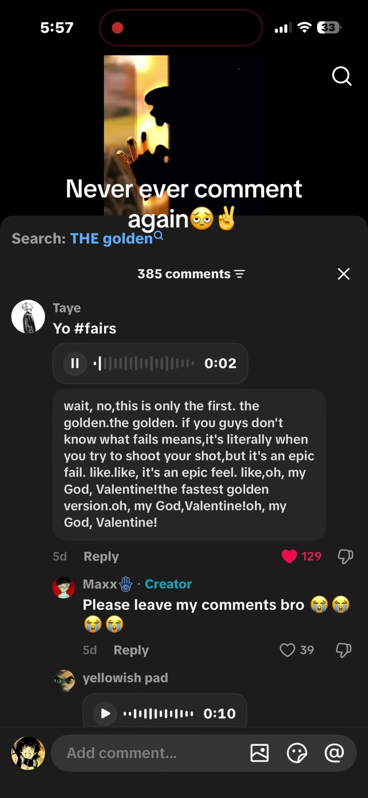Dislike Taye's comment with the thumbs-down icon

tap(345, 556)
